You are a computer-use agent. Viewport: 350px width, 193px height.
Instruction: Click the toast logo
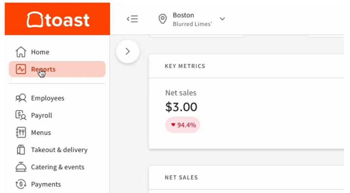point(57,19)
